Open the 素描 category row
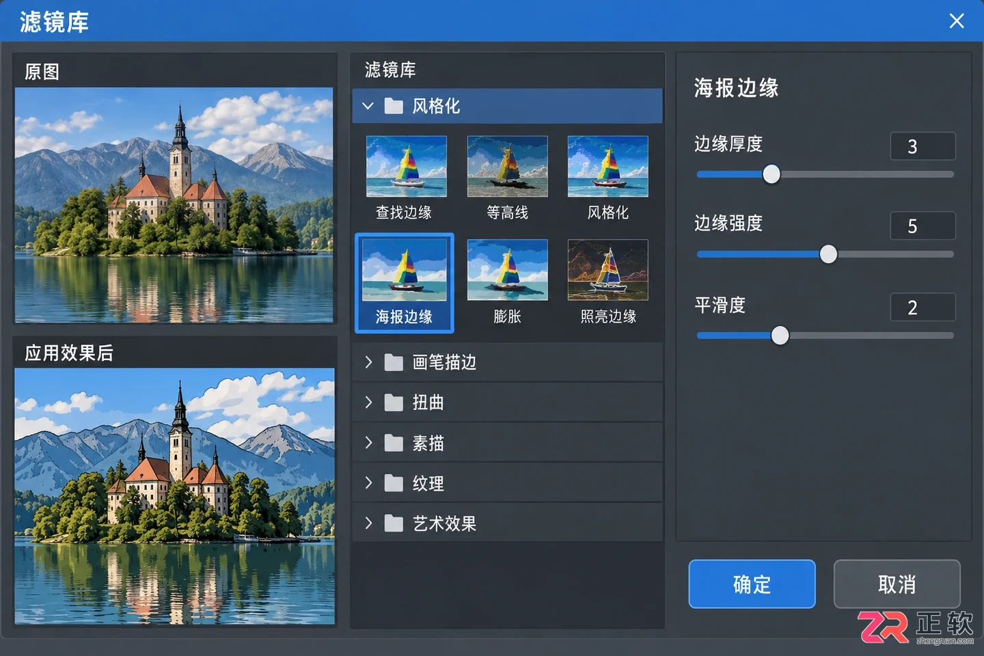984x656 pixels. click(x=508, y=443)
